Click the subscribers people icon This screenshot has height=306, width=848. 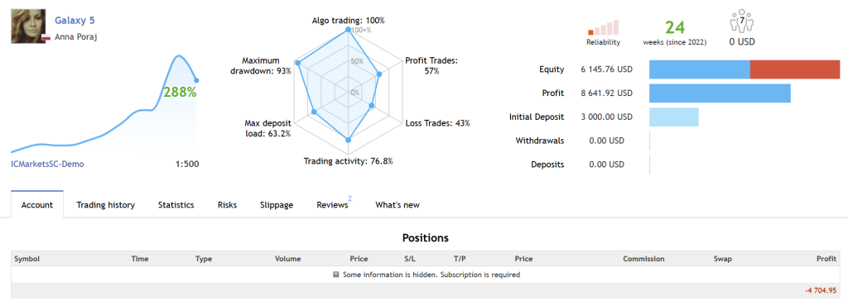coord(741,24)
